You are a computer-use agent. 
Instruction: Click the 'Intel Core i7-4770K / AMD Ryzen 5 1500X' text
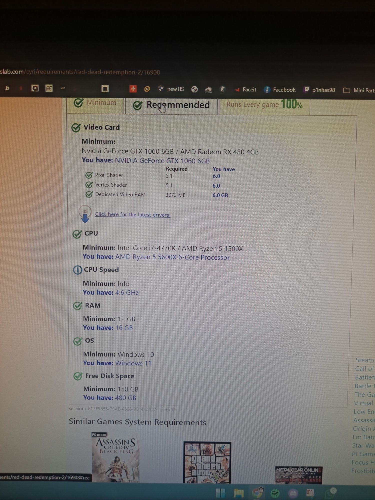click(x=180, y=248)
